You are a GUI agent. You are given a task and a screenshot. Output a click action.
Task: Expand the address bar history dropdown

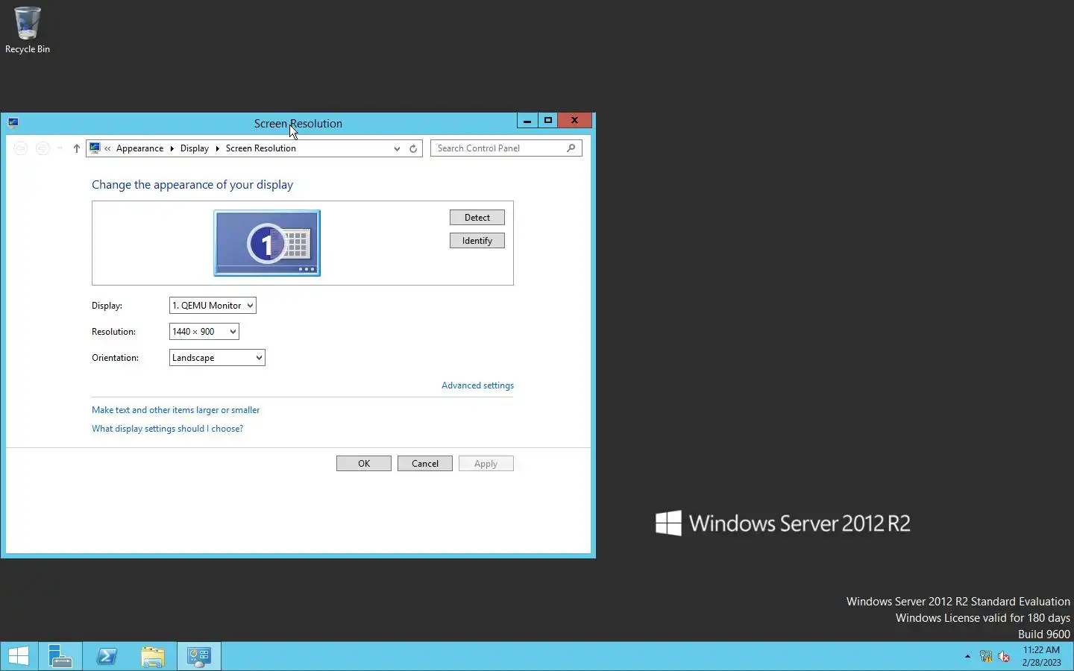coord(397,148)
